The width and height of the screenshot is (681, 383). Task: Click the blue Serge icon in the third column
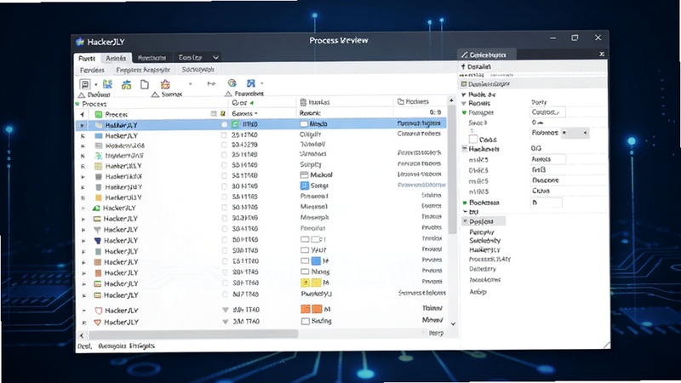point(305,186)
